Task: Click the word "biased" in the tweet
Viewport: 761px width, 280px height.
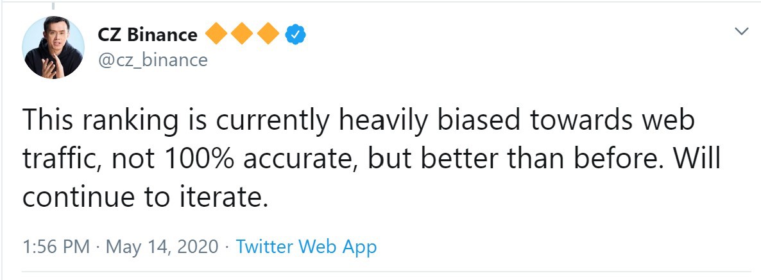Action: [474, 121]
